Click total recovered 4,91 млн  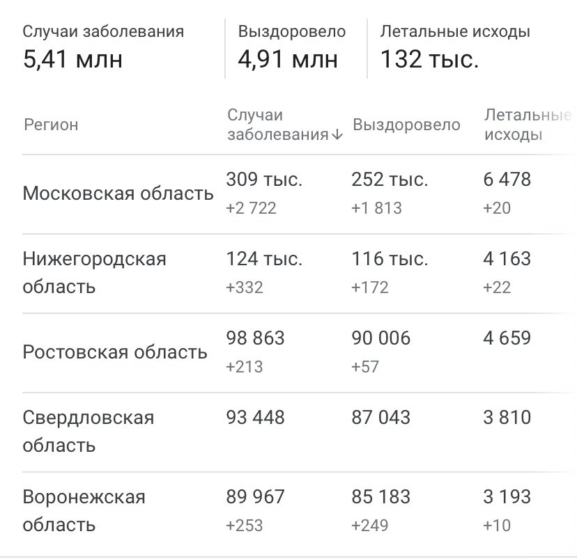click(287, 59)
